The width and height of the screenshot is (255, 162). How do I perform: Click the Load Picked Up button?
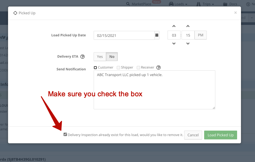[220, 135]
